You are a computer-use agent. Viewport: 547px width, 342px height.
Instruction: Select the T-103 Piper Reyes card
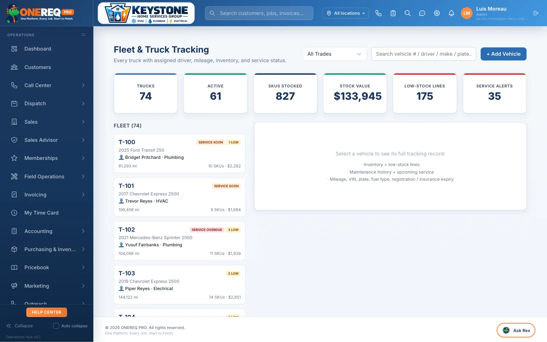coord(179,285)
